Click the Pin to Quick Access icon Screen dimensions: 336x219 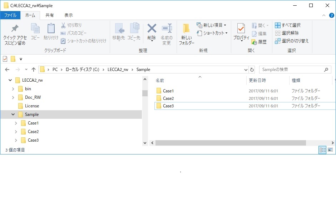pos(15,29)
